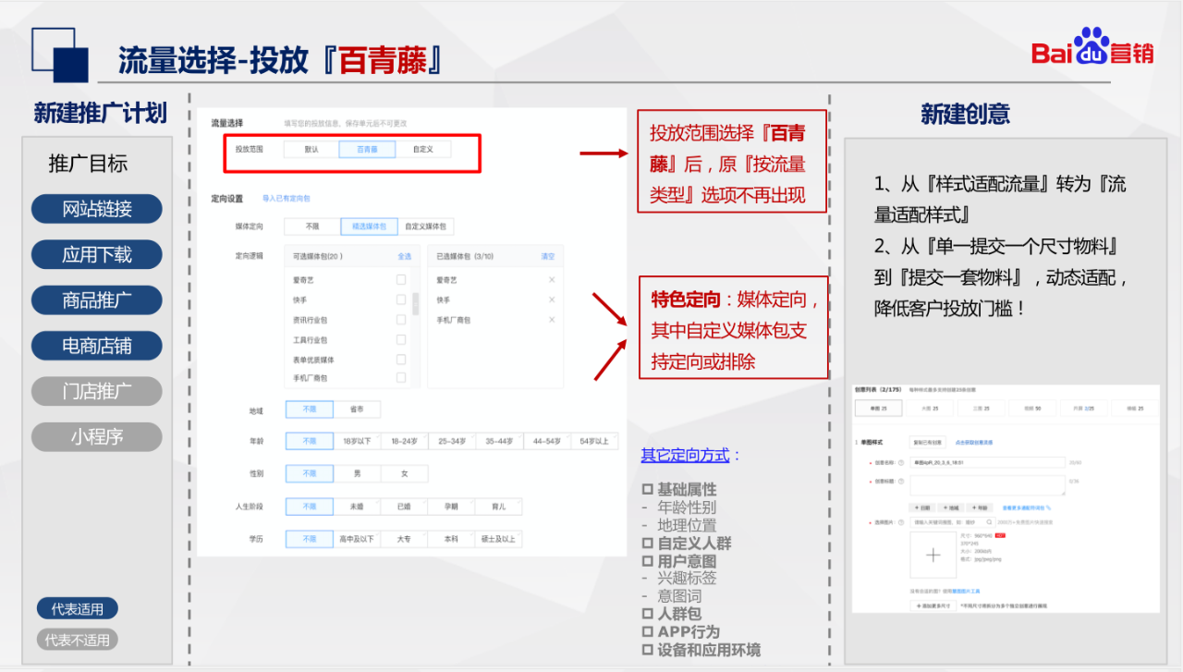The width and height of the screenshot is (1183, 672).
Task: Choose 高中及以下 for 学历
Action: (x=357, y=539)
